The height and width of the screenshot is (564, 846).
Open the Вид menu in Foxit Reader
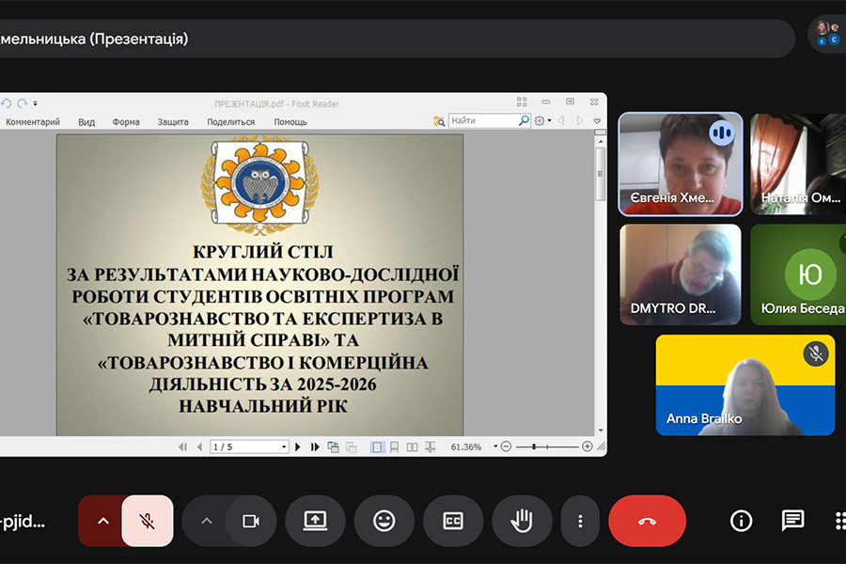86,122
